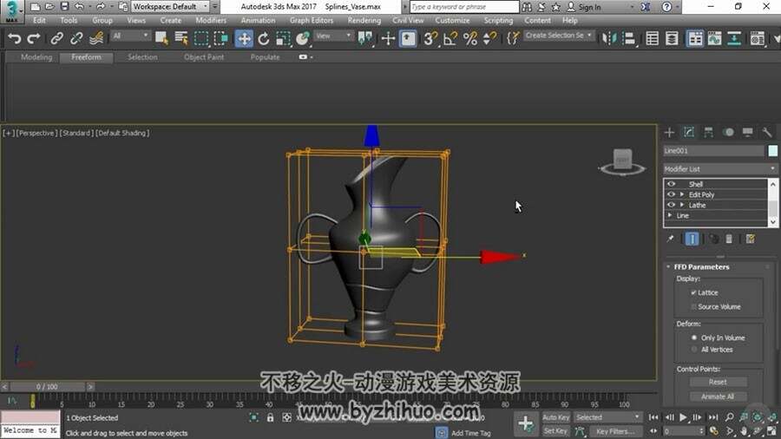Image resolution: width=781 pixels, height=439 pixels.
Task: Activate the Select and Rotate tool
Action: click(264, 39)
